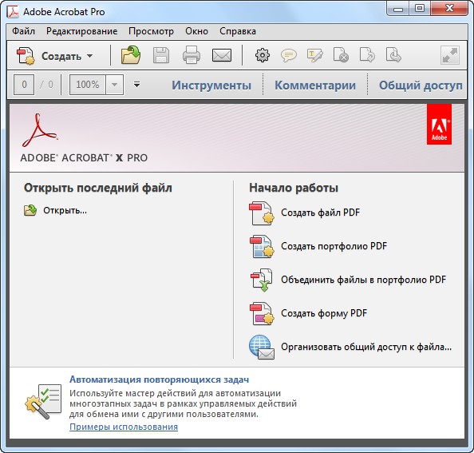Click the Создать форму PDF icon

(262, 314)
